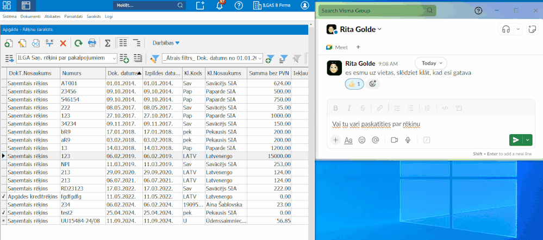The image size is (543, 240).
Task: Switch to the hierarchical tree view
Action: (x=137, y=43)
